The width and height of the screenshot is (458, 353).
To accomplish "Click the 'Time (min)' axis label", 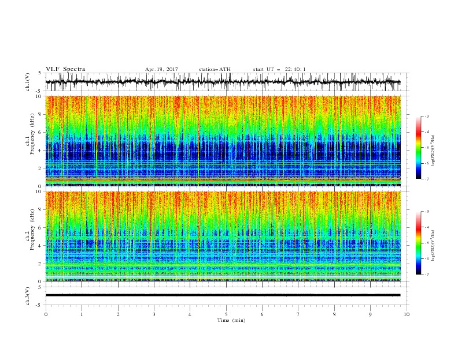I will [x=231, y=320].
